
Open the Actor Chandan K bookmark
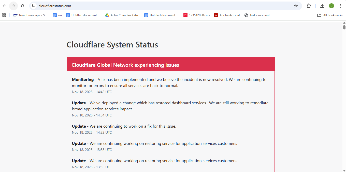tap(122, 15)
